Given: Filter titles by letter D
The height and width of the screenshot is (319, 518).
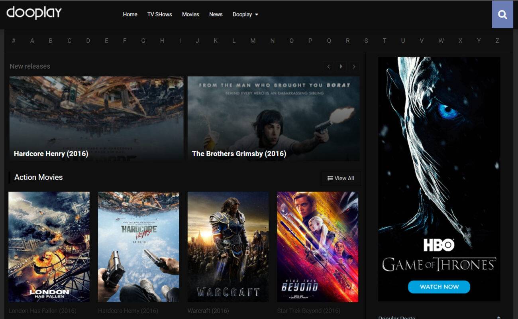Looking at the screenshot, I should point(88,41).
